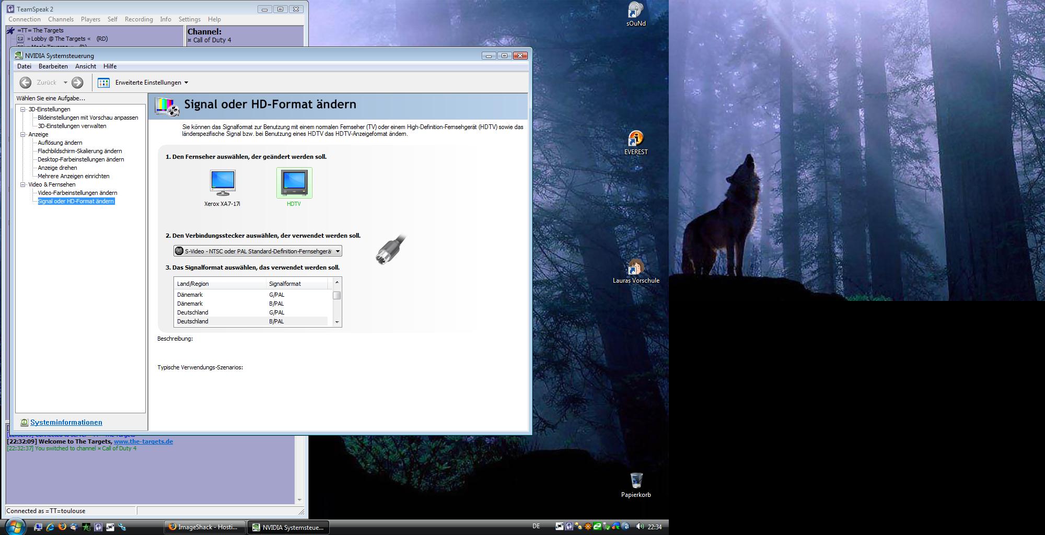Click the Land/Region column header
The width and height of the screenshot is (1045, 535).
coord(220,284)
